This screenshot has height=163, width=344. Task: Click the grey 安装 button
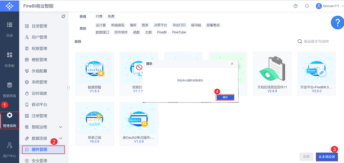(x=306, y=157)
